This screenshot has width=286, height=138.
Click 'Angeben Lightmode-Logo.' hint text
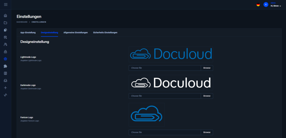point(31,60)
